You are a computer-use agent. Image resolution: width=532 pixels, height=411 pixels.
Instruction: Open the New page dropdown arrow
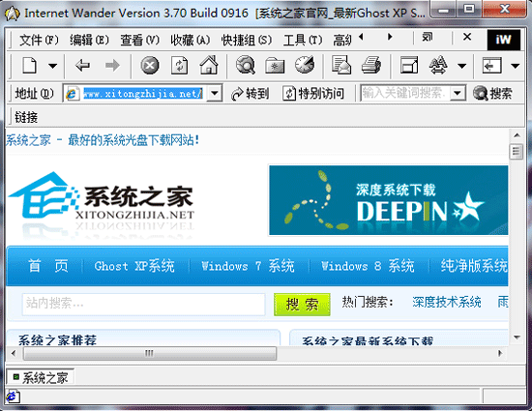[x=52, y=66]
